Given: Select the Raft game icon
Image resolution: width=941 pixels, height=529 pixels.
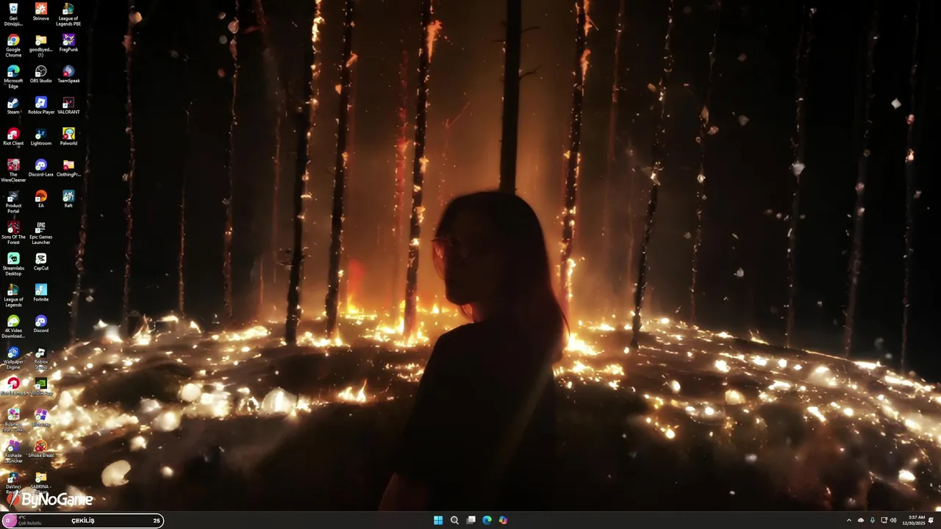Looking at the screenshot, I should point(68,199).
